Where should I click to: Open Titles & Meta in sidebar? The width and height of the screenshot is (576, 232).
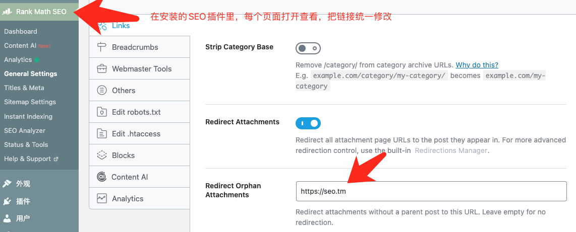tap(24, 88)
